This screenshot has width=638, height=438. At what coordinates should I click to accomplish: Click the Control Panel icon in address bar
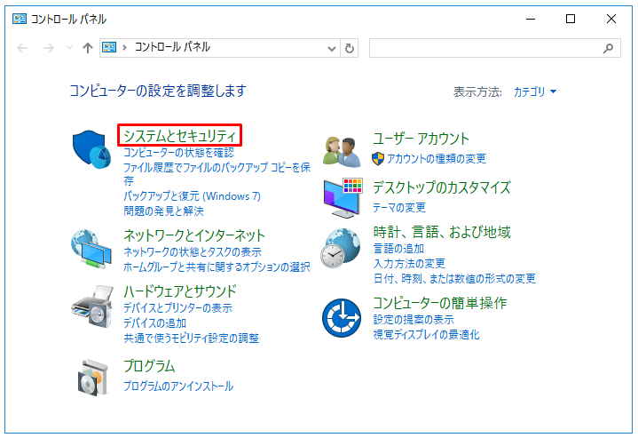pos(109,47)
